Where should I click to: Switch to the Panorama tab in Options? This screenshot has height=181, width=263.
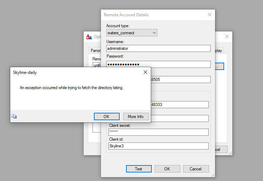pos(95,51)
